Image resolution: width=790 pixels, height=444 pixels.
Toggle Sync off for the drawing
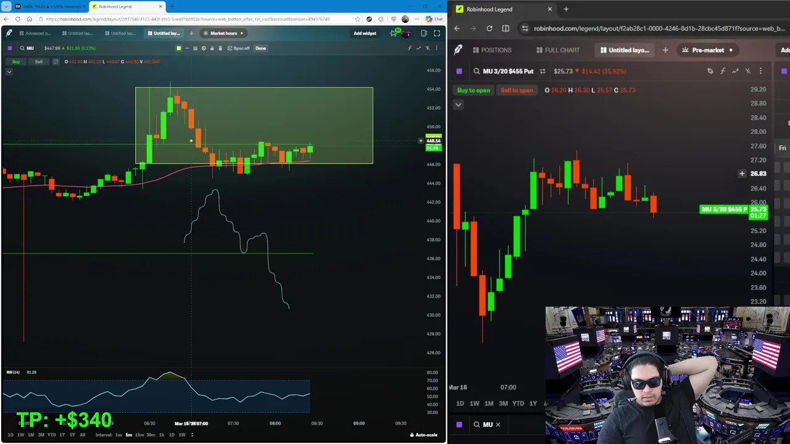click(x=238, y=48)
